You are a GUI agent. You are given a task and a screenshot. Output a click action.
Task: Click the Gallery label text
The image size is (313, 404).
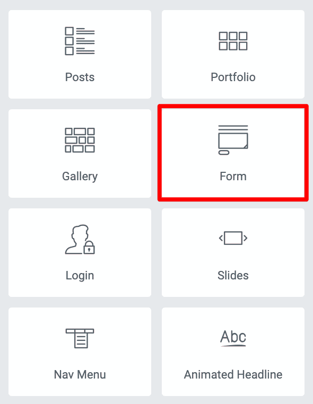click(80, 177)
